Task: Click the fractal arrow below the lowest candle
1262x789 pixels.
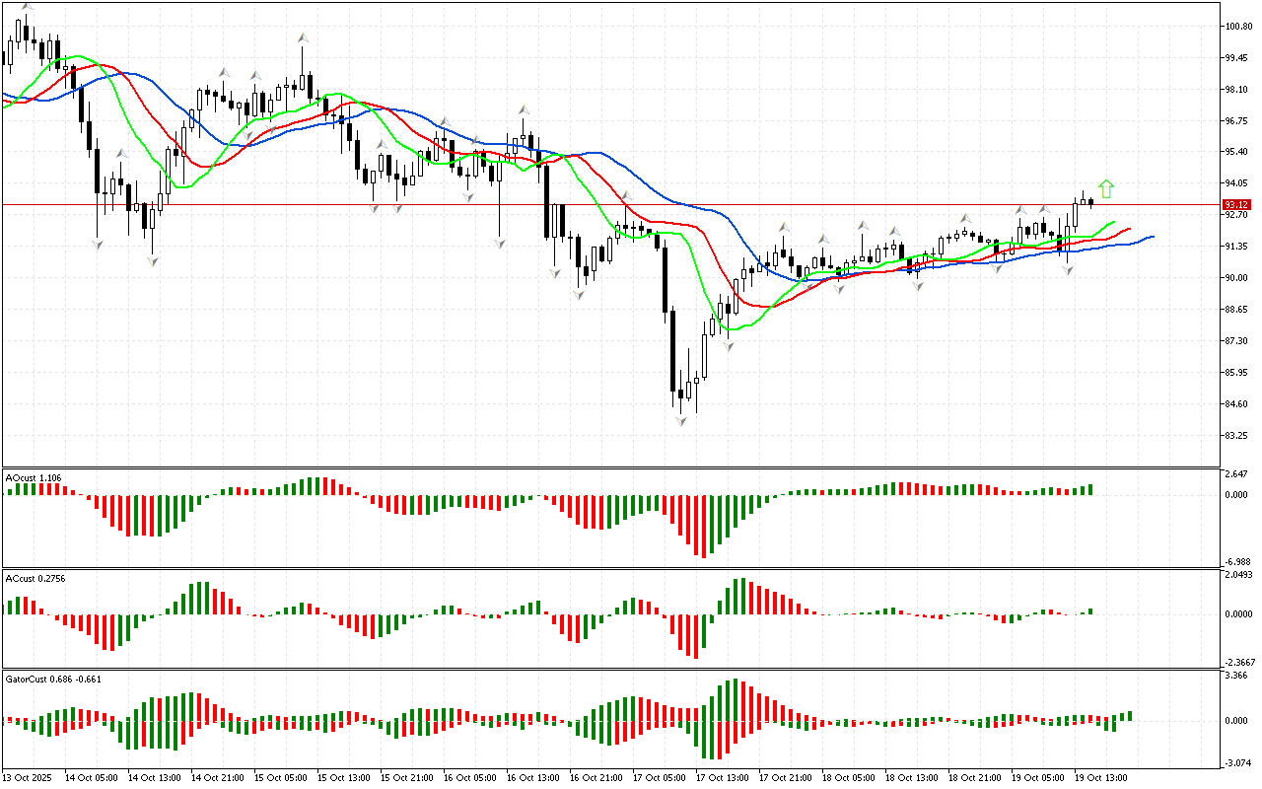Action: click(681, 421)
